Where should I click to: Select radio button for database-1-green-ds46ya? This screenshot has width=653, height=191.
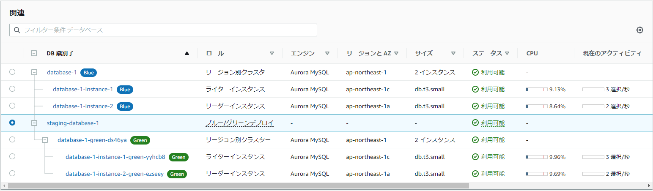[x=12, y=139]
